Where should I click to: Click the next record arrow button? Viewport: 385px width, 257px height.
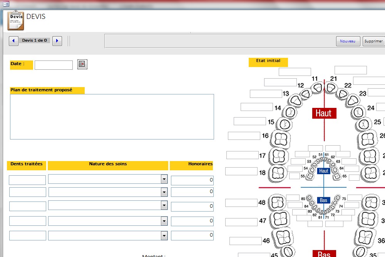[x=57, y=41]
